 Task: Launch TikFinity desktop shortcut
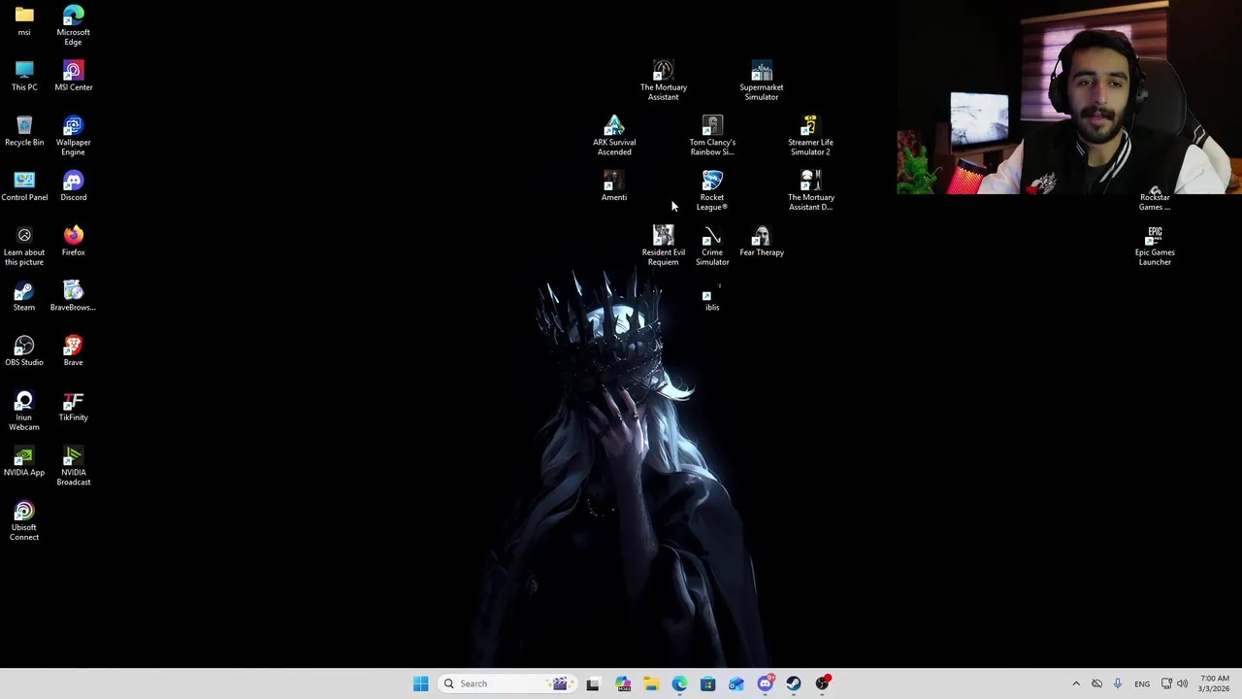pyautogui.click(x=73, y=406)
